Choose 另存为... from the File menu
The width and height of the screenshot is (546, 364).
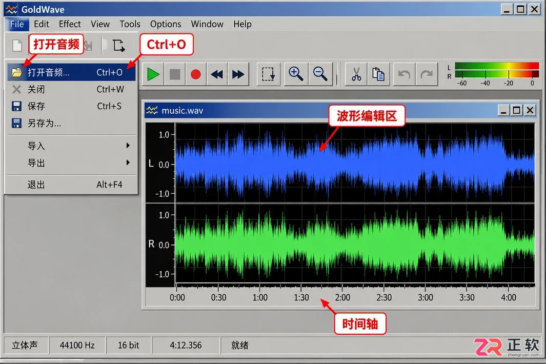pos(71,124)
